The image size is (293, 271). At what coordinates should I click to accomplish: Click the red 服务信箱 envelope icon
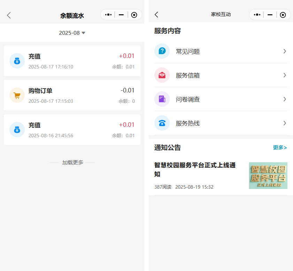(x=162, y=75)
